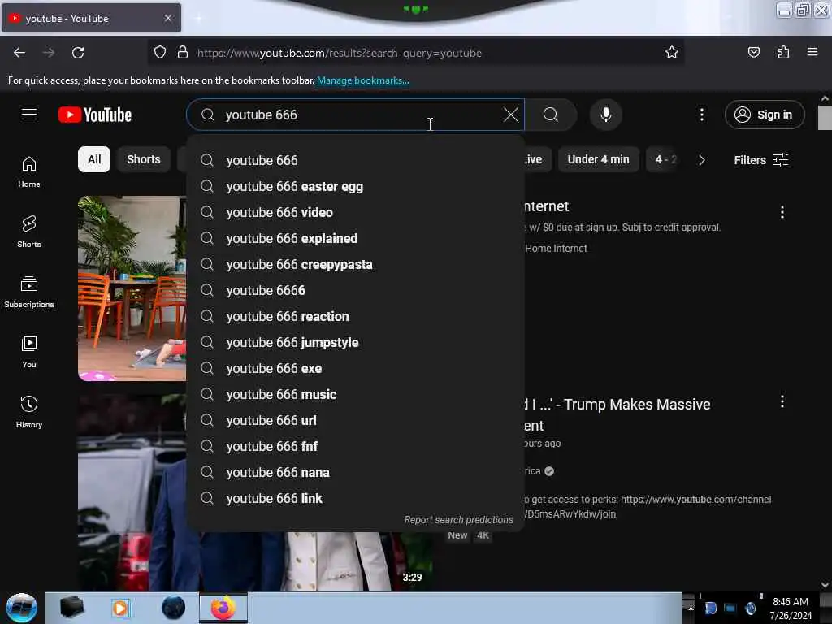
Task: Select the Shorts filter chip
Action: pyautogui.click(x=143, y=159)
